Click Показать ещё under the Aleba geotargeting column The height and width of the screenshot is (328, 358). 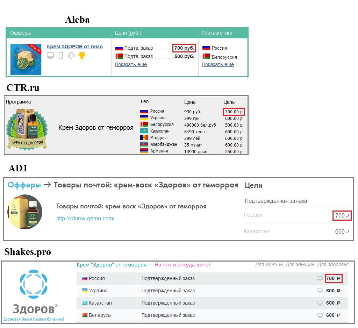(218, 64)
